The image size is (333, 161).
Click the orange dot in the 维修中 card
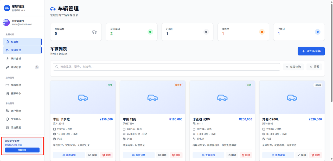coord(262,32)
